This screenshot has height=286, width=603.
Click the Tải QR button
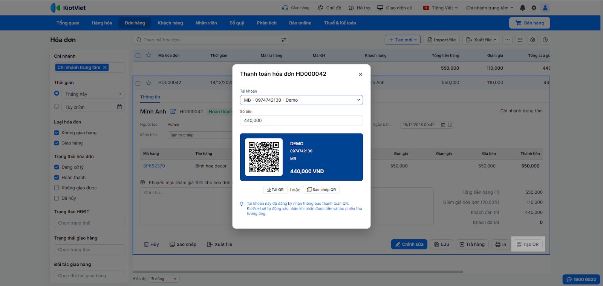point(275,190)
